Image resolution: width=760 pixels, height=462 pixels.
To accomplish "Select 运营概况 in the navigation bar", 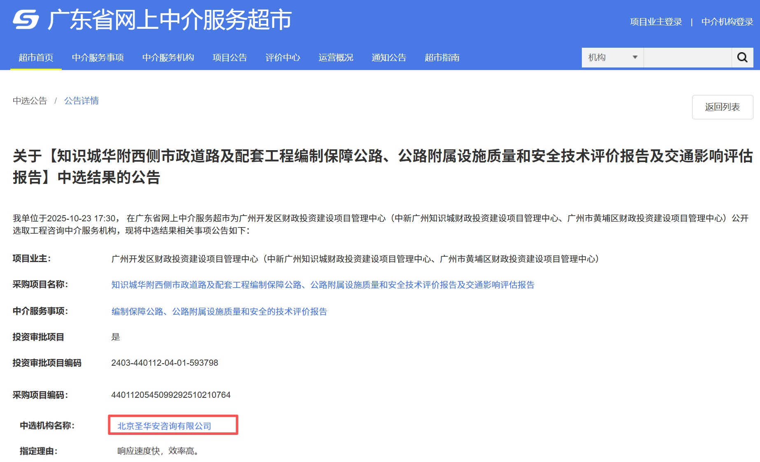I will [336, 58].
